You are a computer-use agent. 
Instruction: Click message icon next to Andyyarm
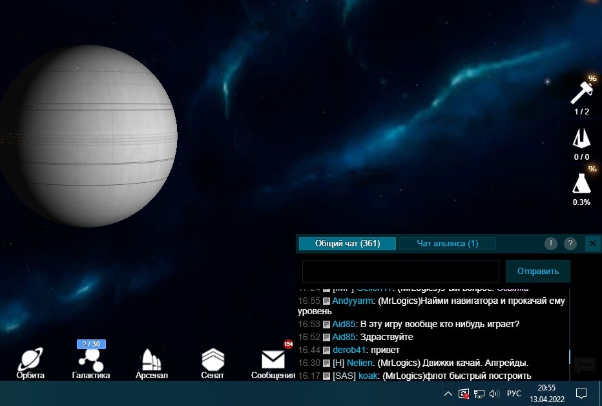(326, 301)
